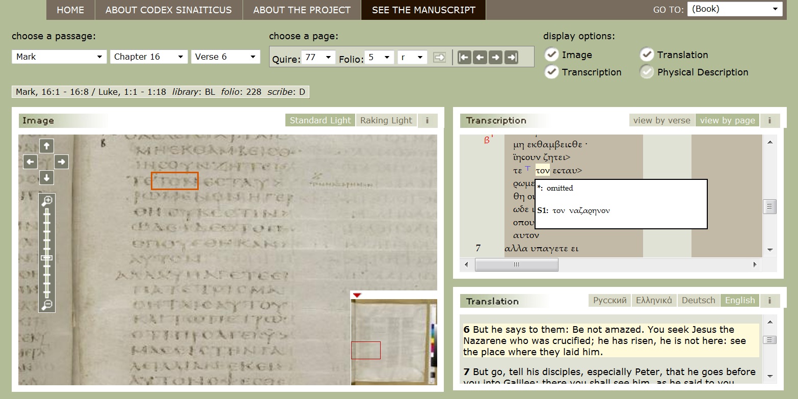Image resolution: width=798 pixels, height=399 pixels.
Task: Open the Folio 5 dropdown
Action: tap(380, 58)
